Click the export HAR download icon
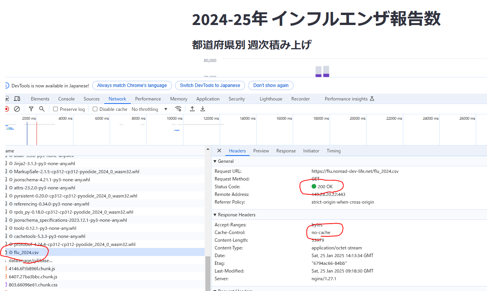This screenshot has width=487, height=291. pyautogui.click(x=203, y=109)
